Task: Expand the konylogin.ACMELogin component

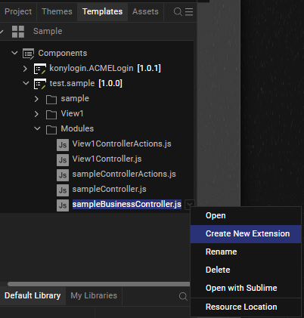Action: point(25,69)
